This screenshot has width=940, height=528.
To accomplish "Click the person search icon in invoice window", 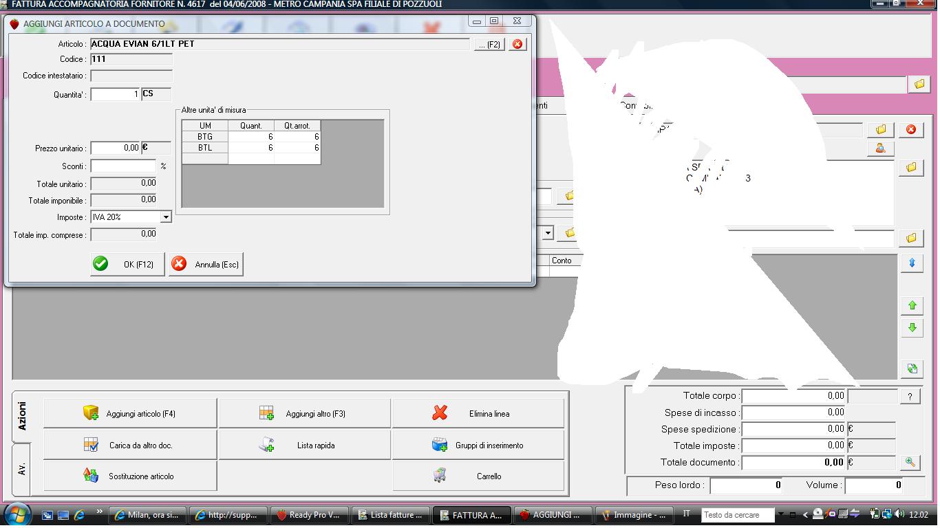I will pyautogui.click(x=880, y=148).
